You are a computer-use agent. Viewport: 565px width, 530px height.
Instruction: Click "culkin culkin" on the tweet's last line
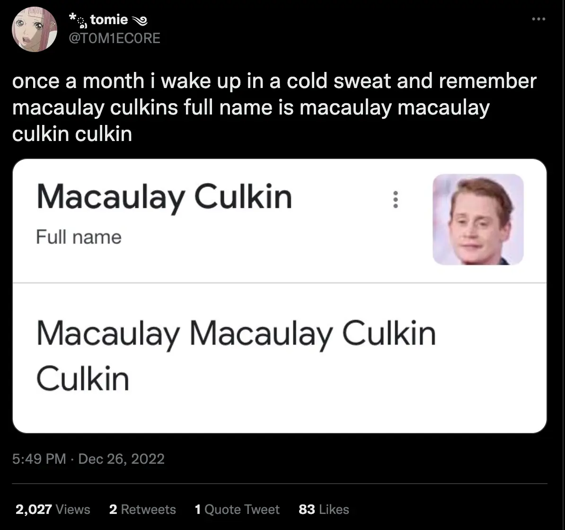pos(72,134)
